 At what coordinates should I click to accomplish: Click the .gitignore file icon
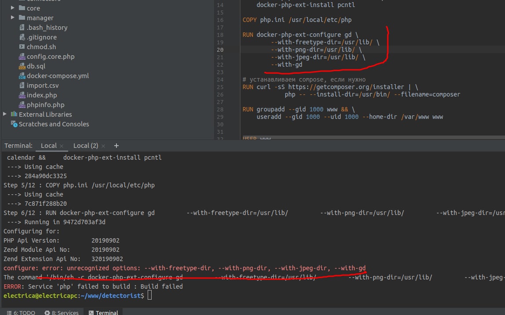coord(22,37)
